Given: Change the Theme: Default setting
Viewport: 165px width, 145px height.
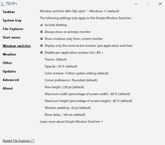Looking at the screenshot, I should pyautogui.click(x=56, y=59).
